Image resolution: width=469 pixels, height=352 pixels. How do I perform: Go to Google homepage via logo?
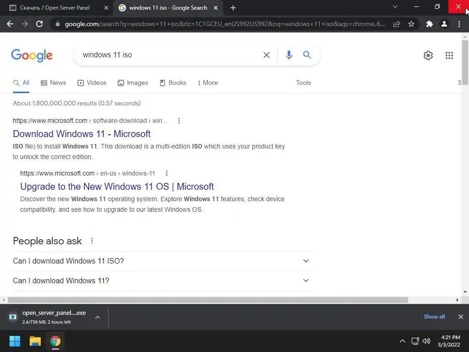coord(32,55)
